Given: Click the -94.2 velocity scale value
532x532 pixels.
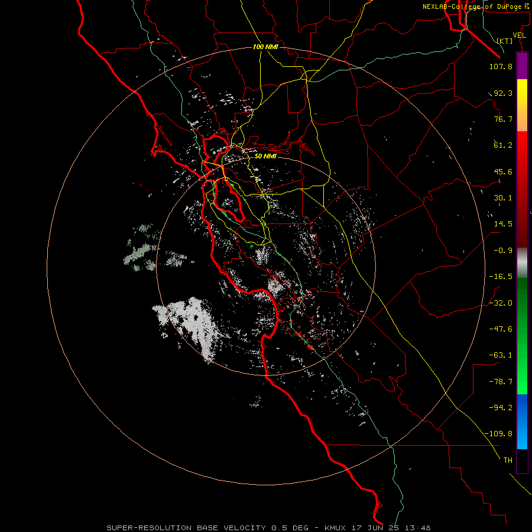Looking at the screenshot, I should coord(501,407).
